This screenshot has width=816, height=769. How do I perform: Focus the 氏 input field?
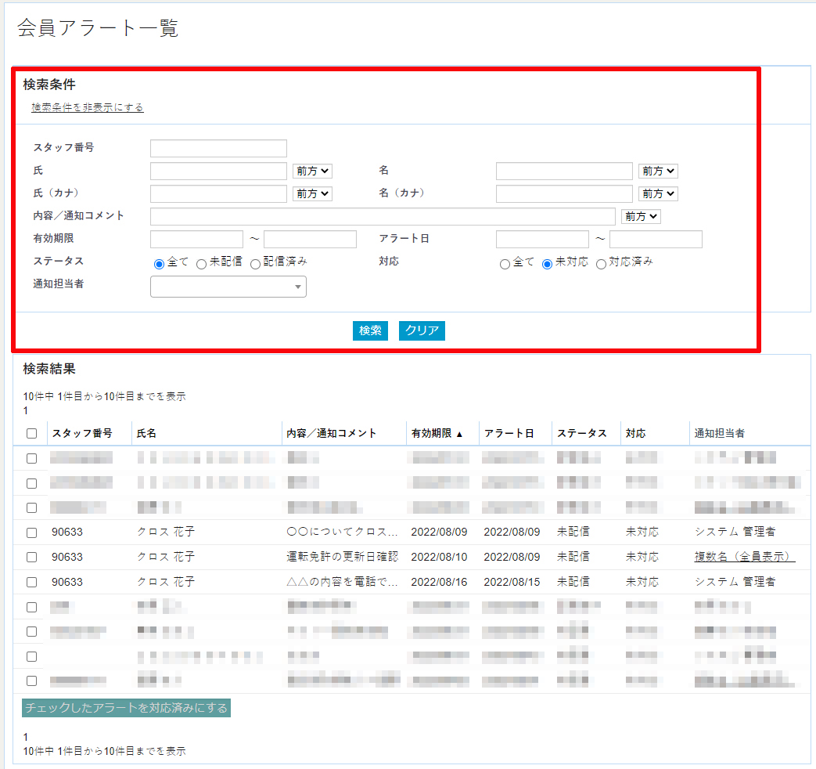click(x=218, y=171)
